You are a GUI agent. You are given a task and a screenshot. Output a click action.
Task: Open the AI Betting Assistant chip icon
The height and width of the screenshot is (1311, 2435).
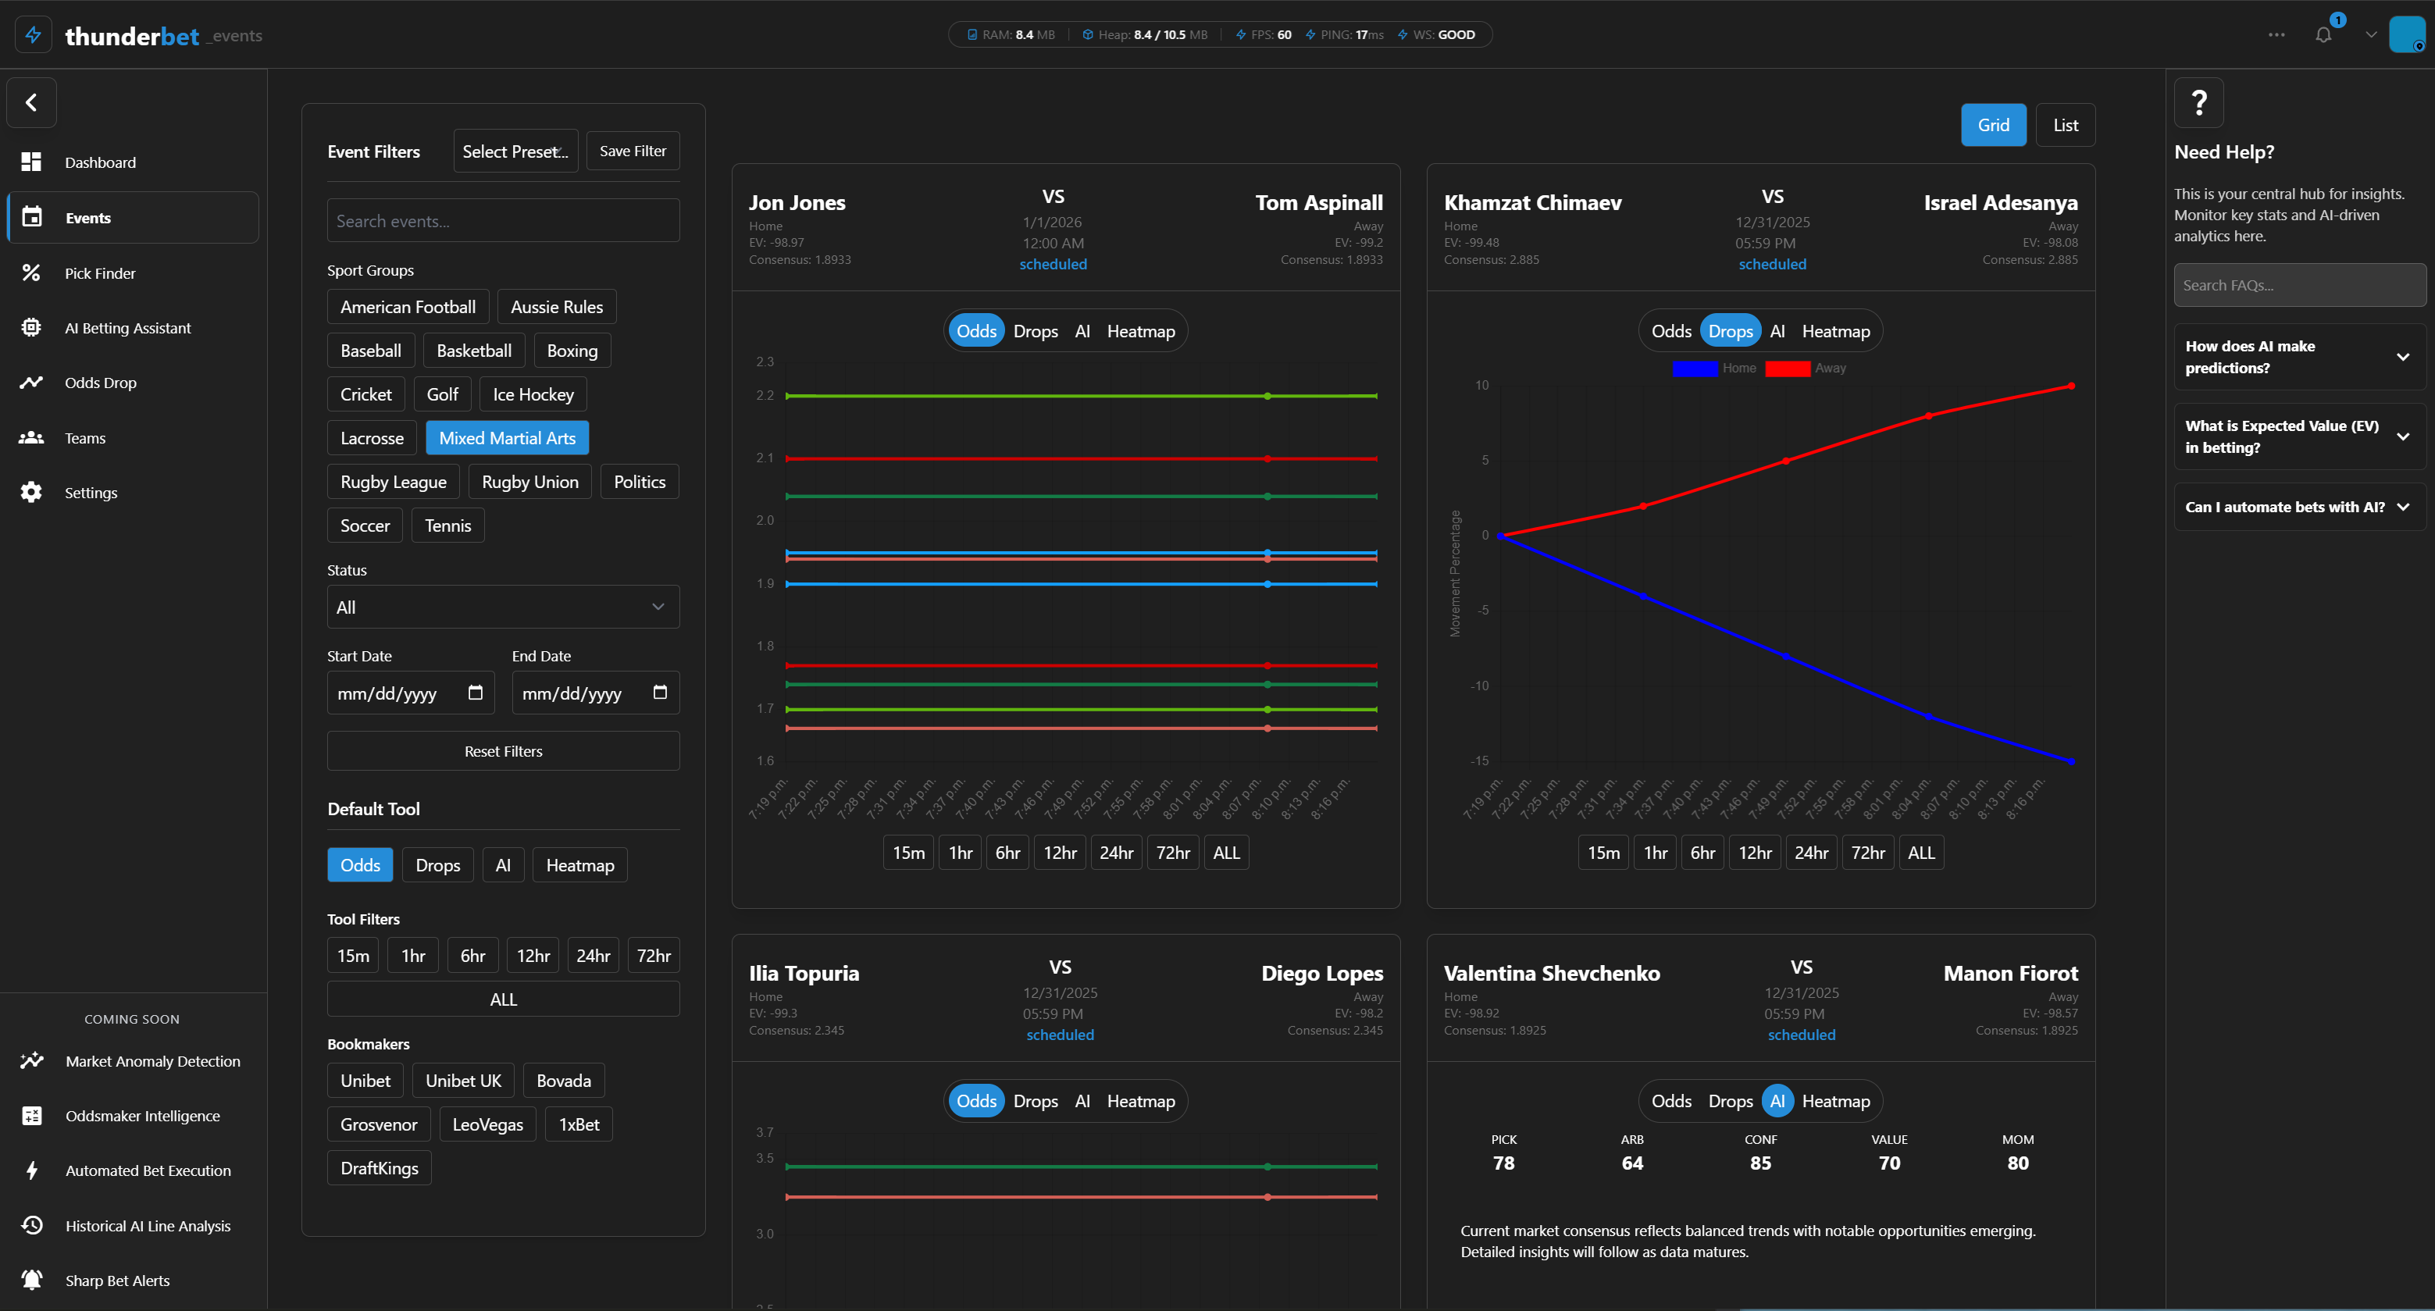[31, 328]
